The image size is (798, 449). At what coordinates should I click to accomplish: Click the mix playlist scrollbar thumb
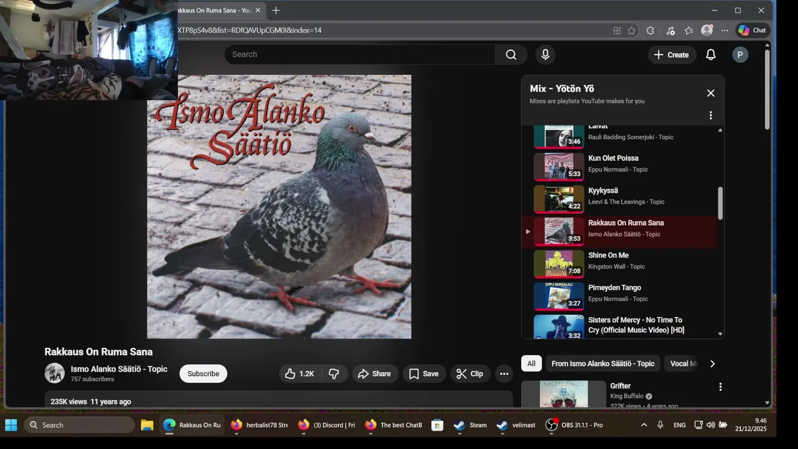point(721,203)
